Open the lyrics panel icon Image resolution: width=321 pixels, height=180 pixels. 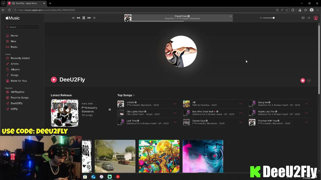click(x=303, y=18)
